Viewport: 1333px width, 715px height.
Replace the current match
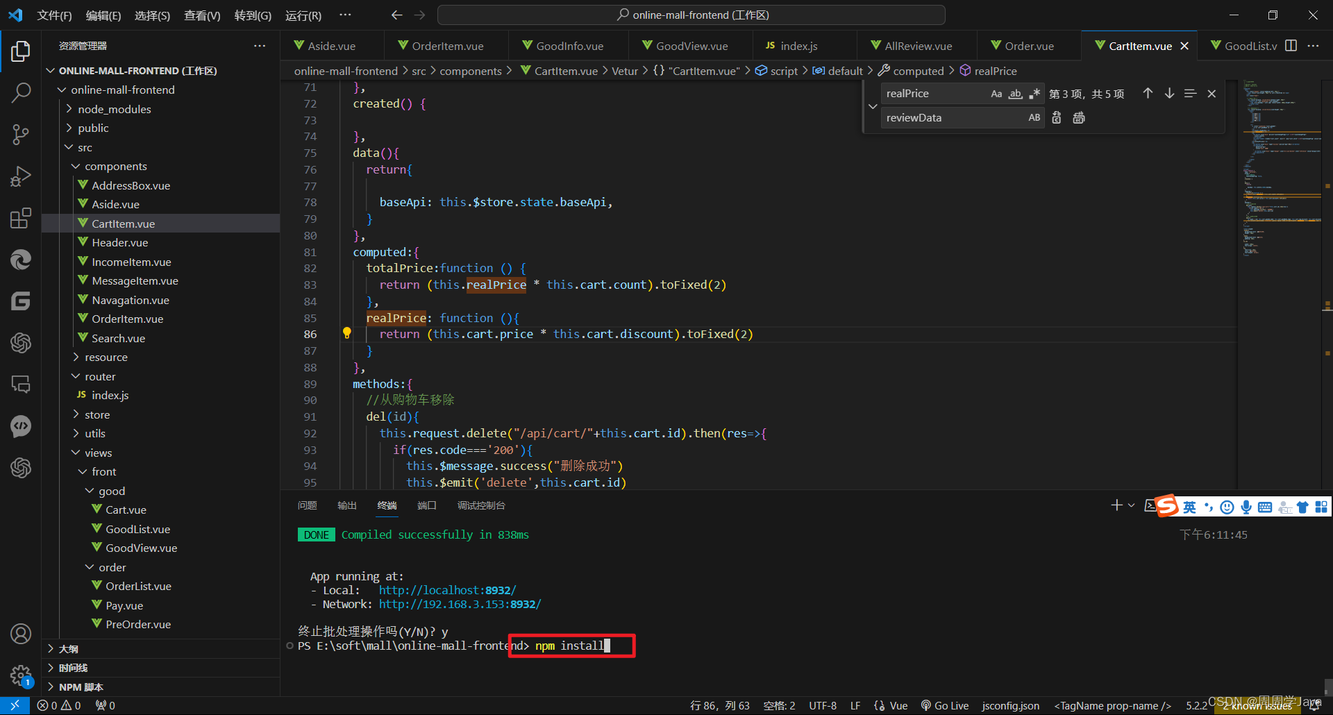click(1057, 118)
